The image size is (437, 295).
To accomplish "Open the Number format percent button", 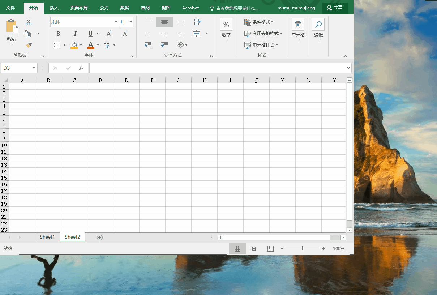I will pyautogui.click(x=226, y=25).
